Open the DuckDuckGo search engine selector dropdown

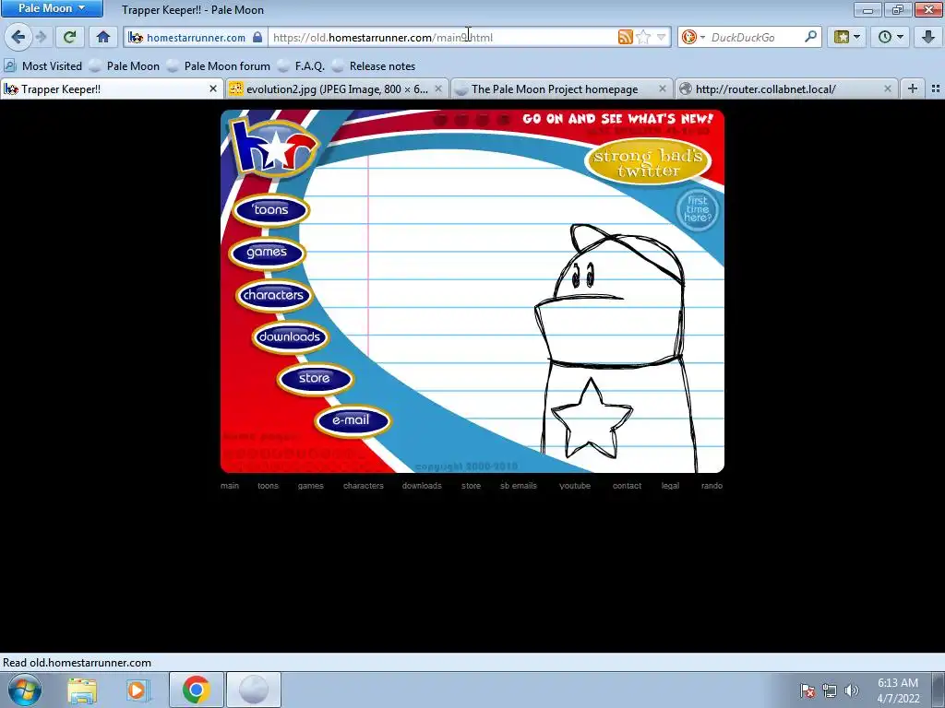[x=692, y=37]
